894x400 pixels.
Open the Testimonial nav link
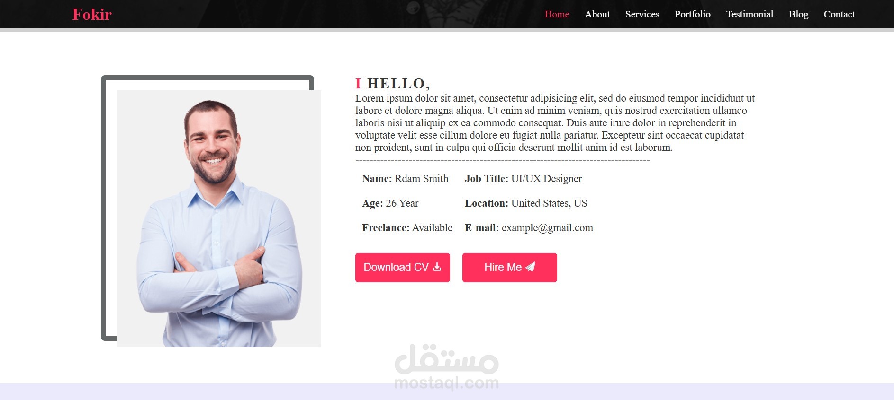(x=750, y=14)
